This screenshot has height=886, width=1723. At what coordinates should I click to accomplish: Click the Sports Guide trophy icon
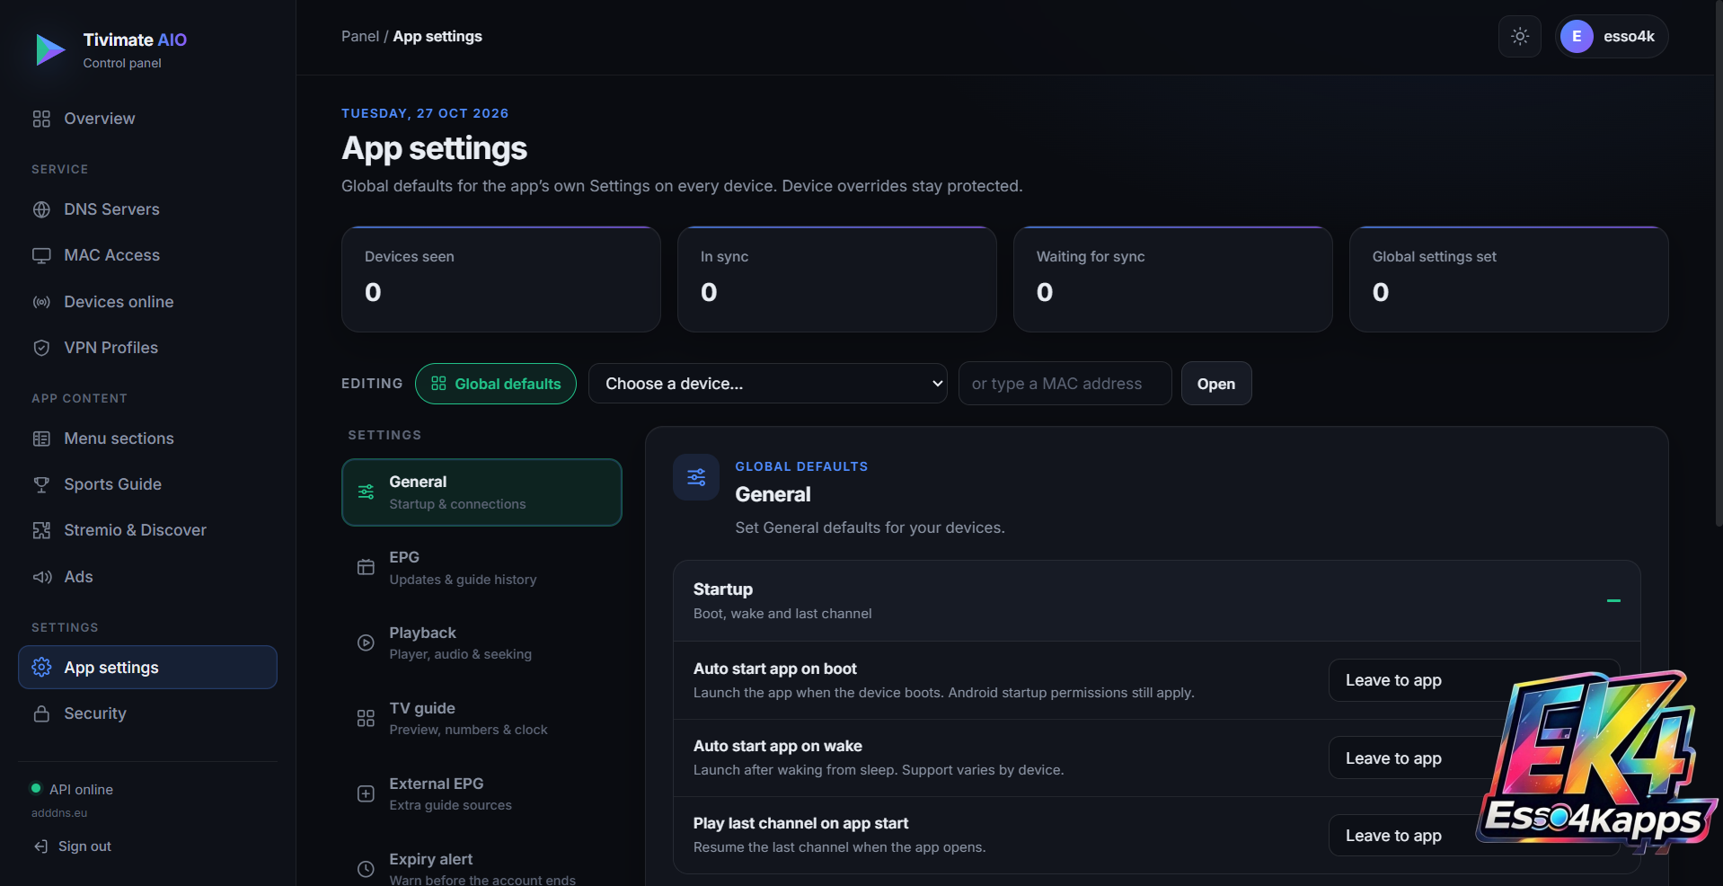point(41,484)
